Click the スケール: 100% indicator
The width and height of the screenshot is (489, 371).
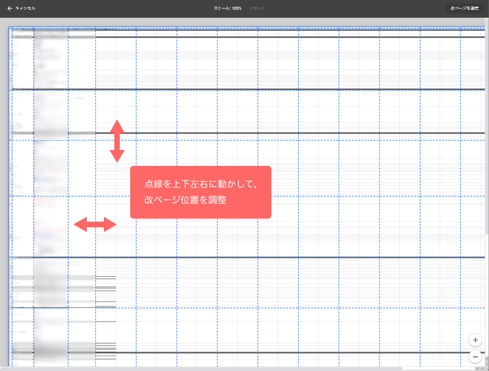point(227,9)
